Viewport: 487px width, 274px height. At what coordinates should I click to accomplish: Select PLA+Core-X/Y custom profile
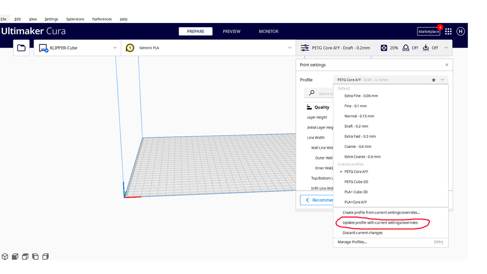391,202
